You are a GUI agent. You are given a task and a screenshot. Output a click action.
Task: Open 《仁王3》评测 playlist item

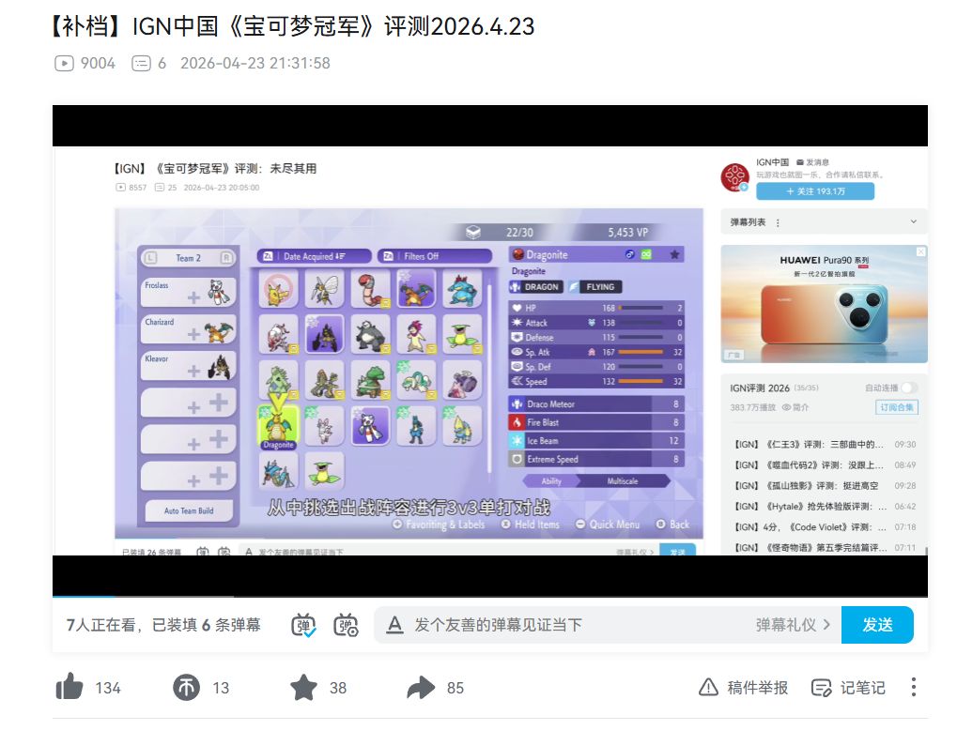[x=825, y=445]
